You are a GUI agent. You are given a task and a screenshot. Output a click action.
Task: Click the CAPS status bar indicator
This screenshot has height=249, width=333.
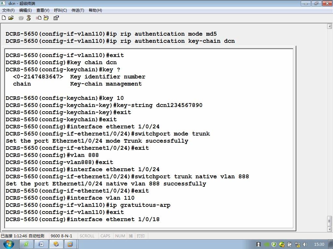coord(105,236)
